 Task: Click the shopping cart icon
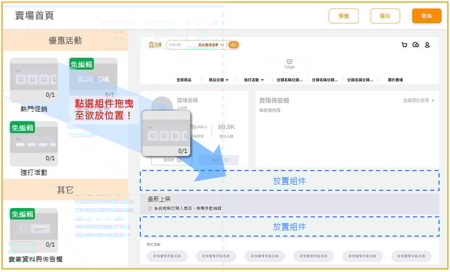tap(404, 45)
